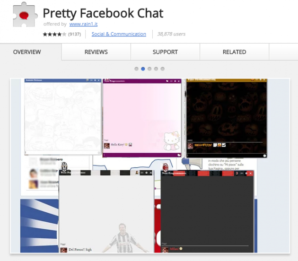The image size is (298, 261).
Task: Open the Social & Communication category link
Action: 119,34
